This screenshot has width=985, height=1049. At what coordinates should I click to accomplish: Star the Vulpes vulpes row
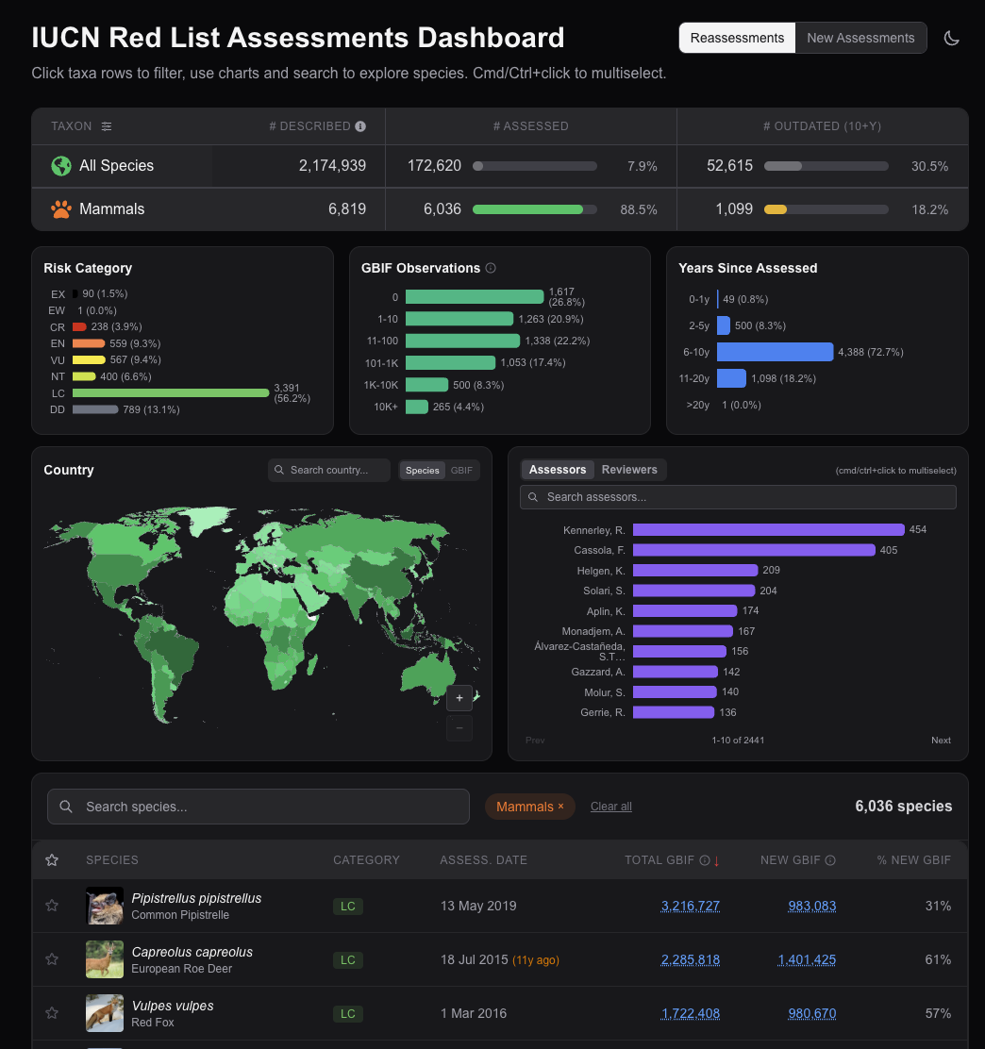pos(52,1013)
